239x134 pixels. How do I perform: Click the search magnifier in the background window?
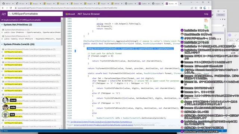tap(223, 26)
